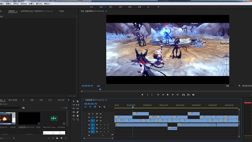Screen dimensions: 252x142
Task: Click the collapse arrow in effect controls
Action: tap(76, 16)
